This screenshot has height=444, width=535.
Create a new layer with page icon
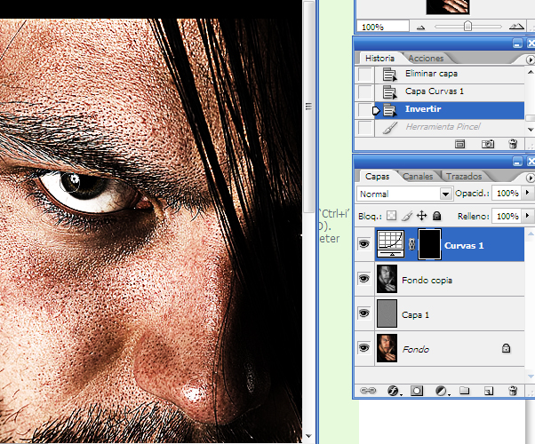coord(489,391)
